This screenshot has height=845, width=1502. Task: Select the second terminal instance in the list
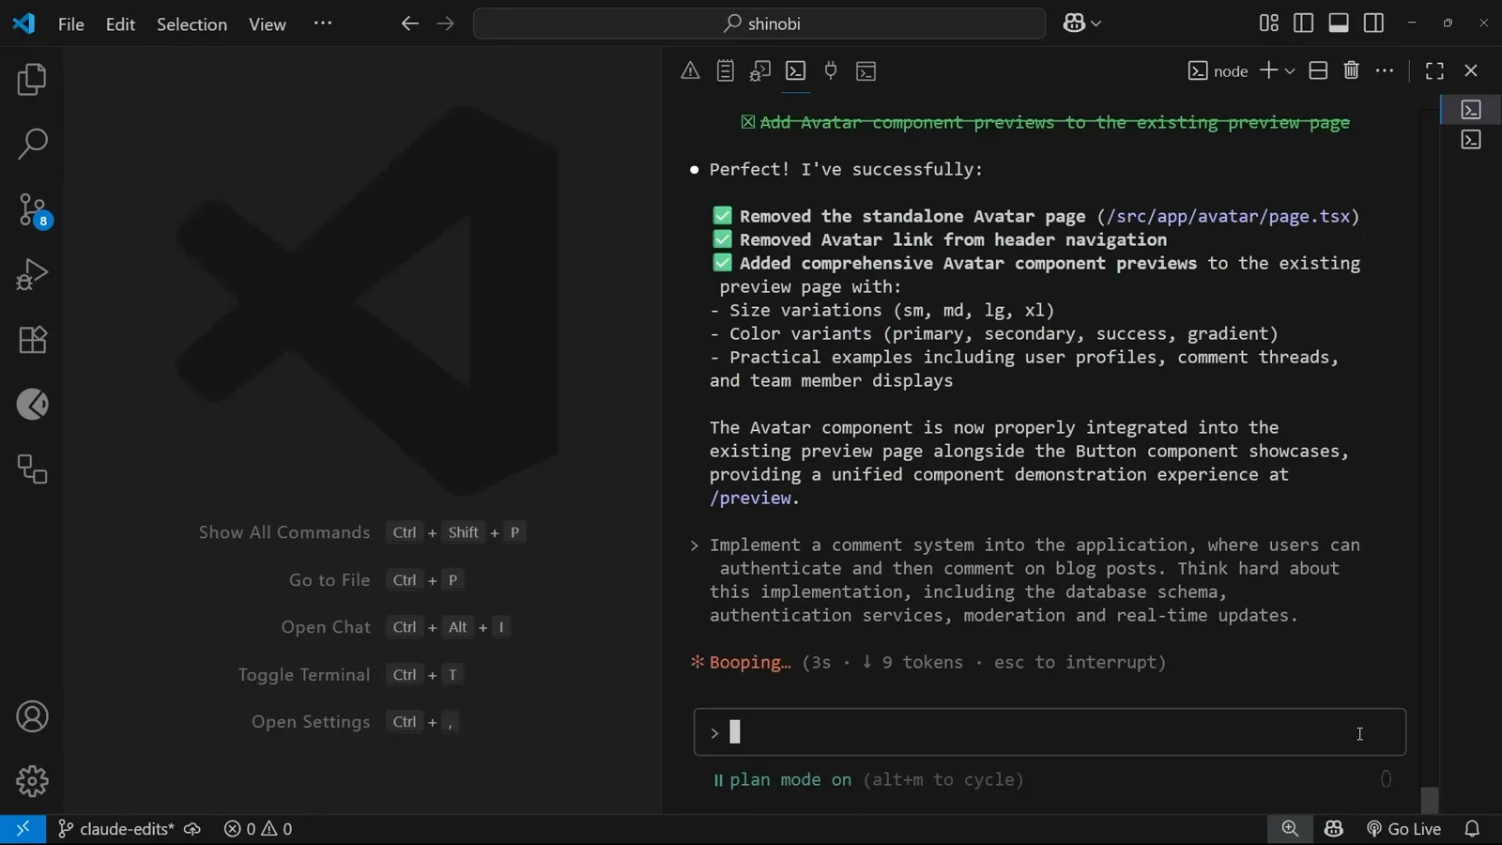point(1471,140)
